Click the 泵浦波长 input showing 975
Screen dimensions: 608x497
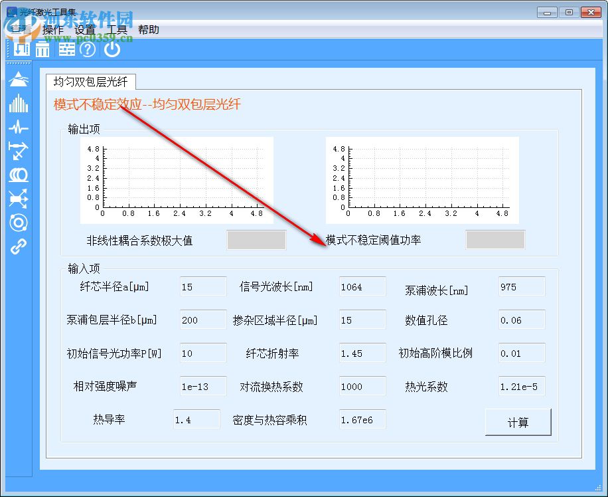(x=521, y=286)
